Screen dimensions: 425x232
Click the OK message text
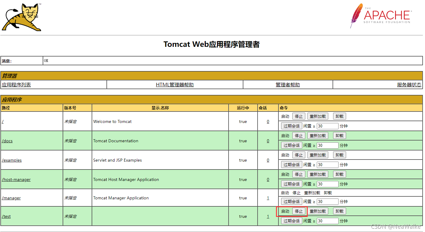pyautogui.click(x=46, y=61)
